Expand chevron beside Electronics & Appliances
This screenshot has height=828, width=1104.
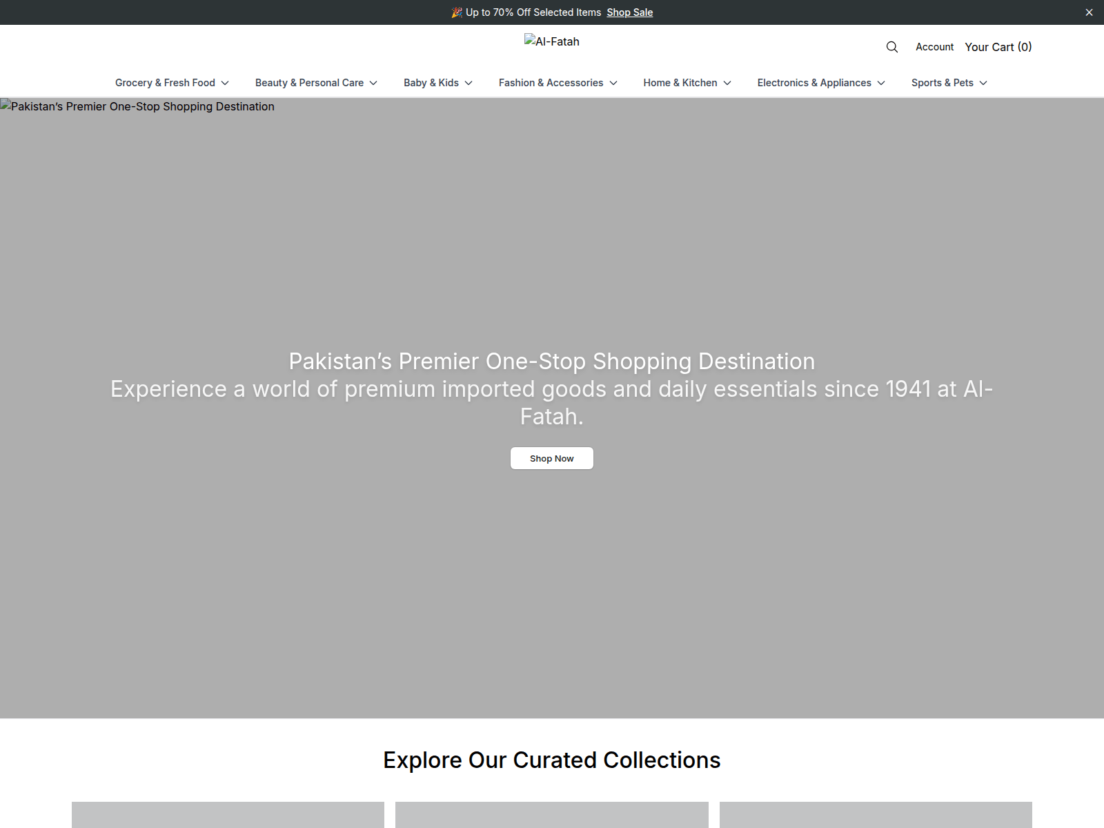point(881,83)
